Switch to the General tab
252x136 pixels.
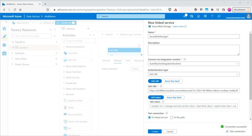click(106, 60)
